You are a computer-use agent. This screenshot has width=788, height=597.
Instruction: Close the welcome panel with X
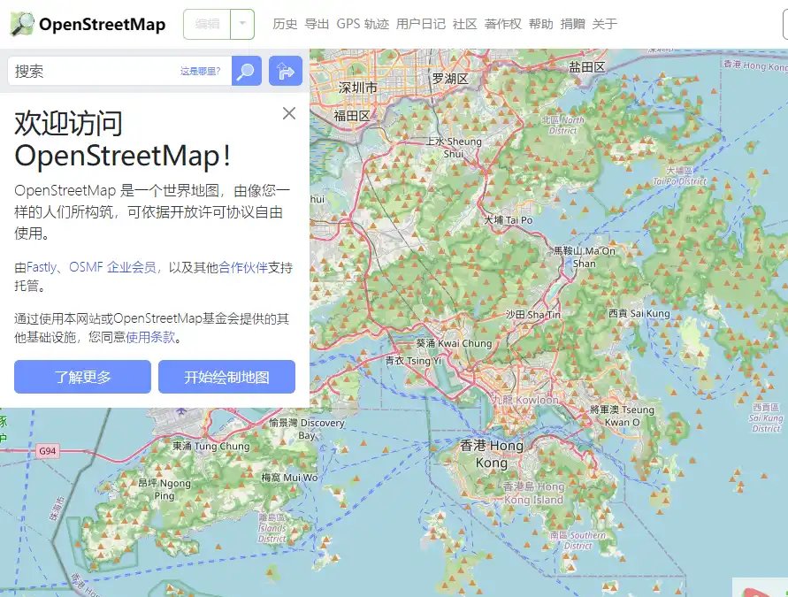(289, 113)
